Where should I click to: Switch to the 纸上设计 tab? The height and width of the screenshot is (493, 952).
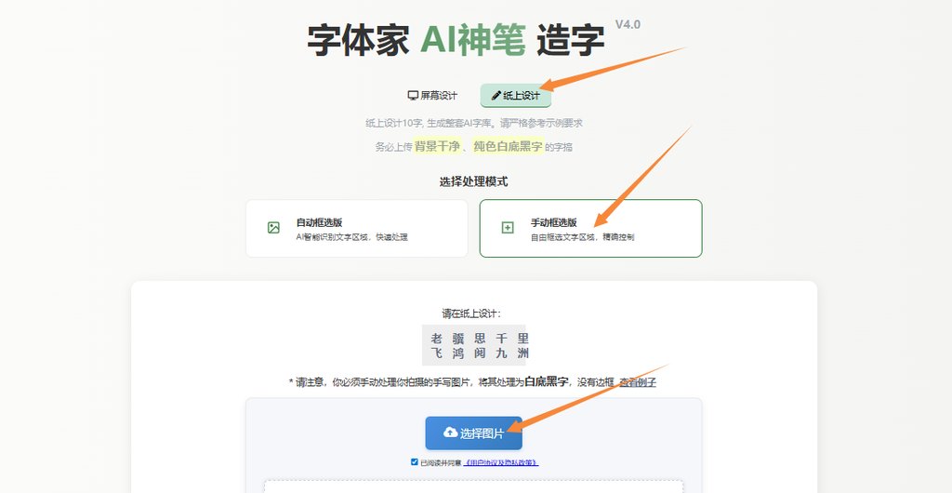[x=515, y=95]
